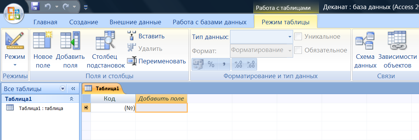This screenshot has width=419, height=140.
Task: Select Таблица1 : таблица in navigation pane
Action: (41, 108)
